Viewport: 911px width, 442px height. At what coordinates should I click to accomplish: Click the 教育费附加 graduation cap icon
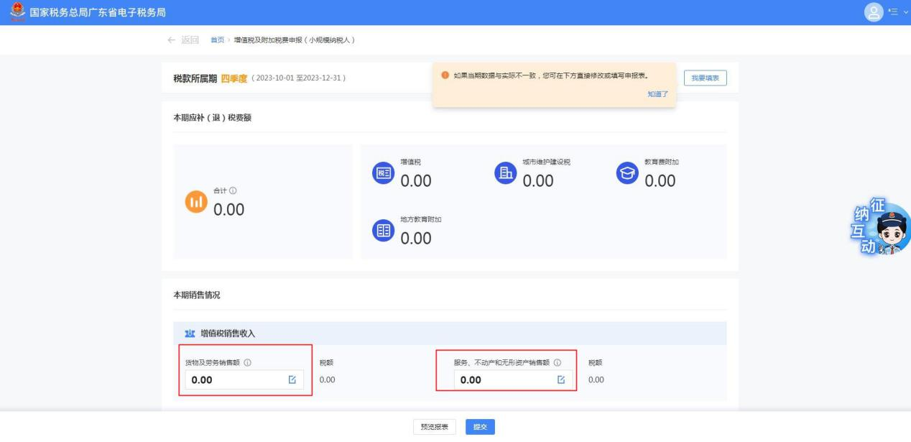[627, 173]
